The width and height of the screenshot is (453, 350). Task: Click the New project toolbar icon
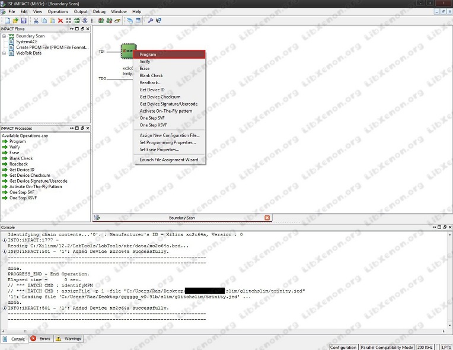point(7,21)
